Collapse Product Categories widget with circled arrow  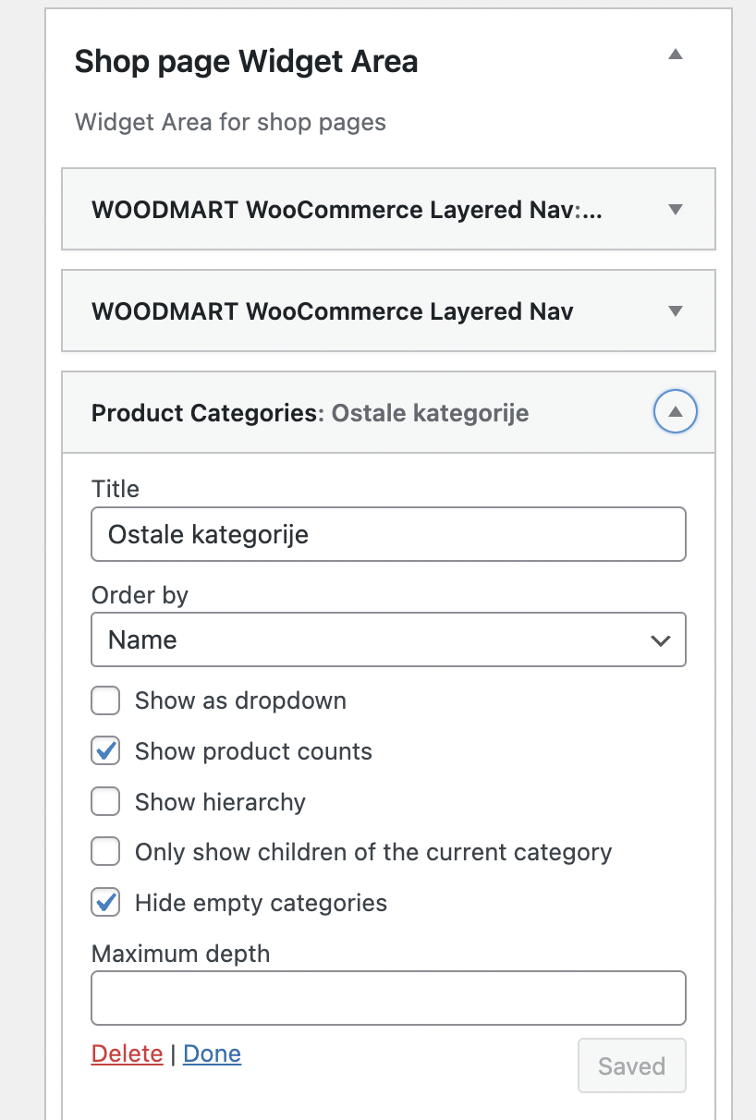pos(675,412)
